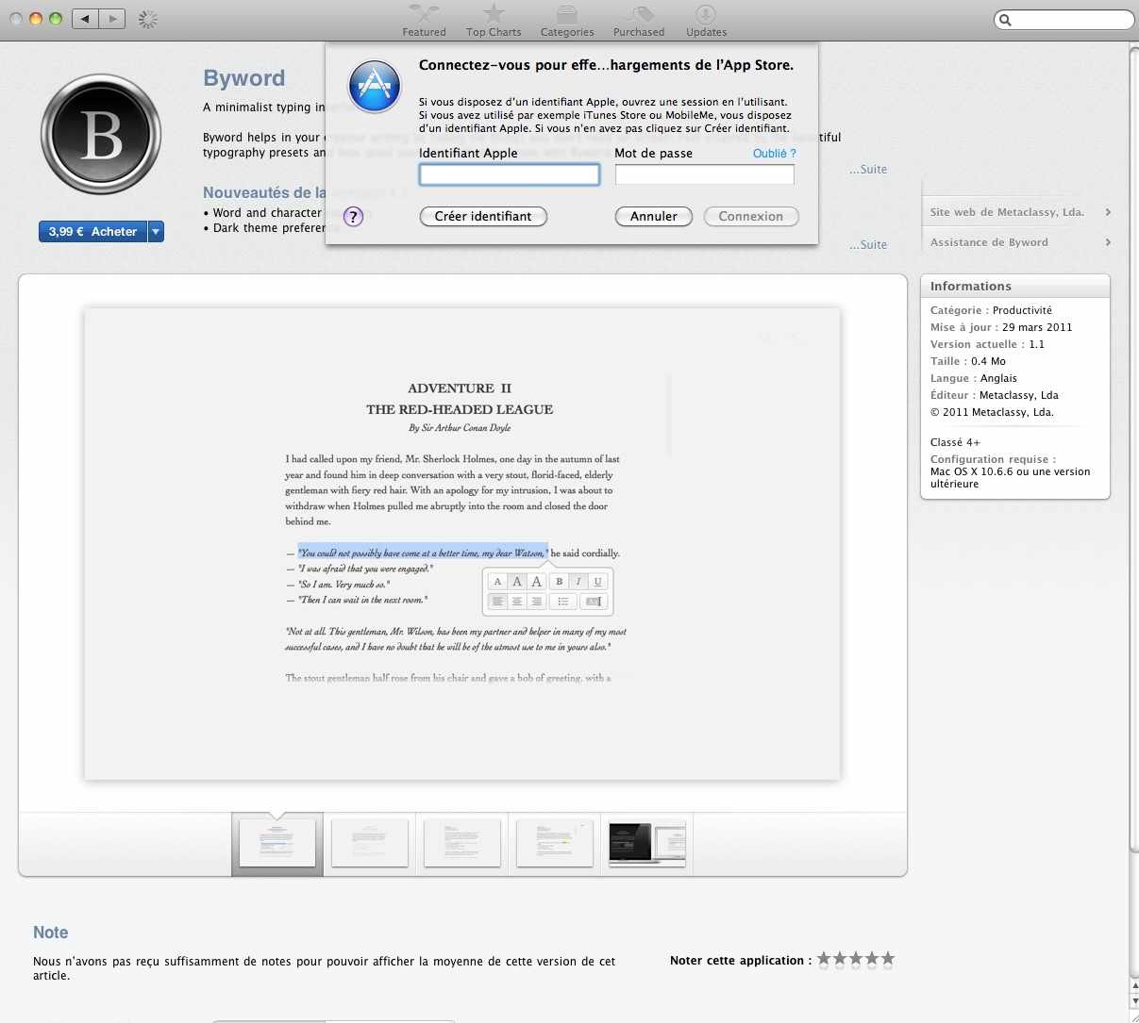Screen dimensions: 1139x1023
Task: Rate the application four stars
Action: 872,960
